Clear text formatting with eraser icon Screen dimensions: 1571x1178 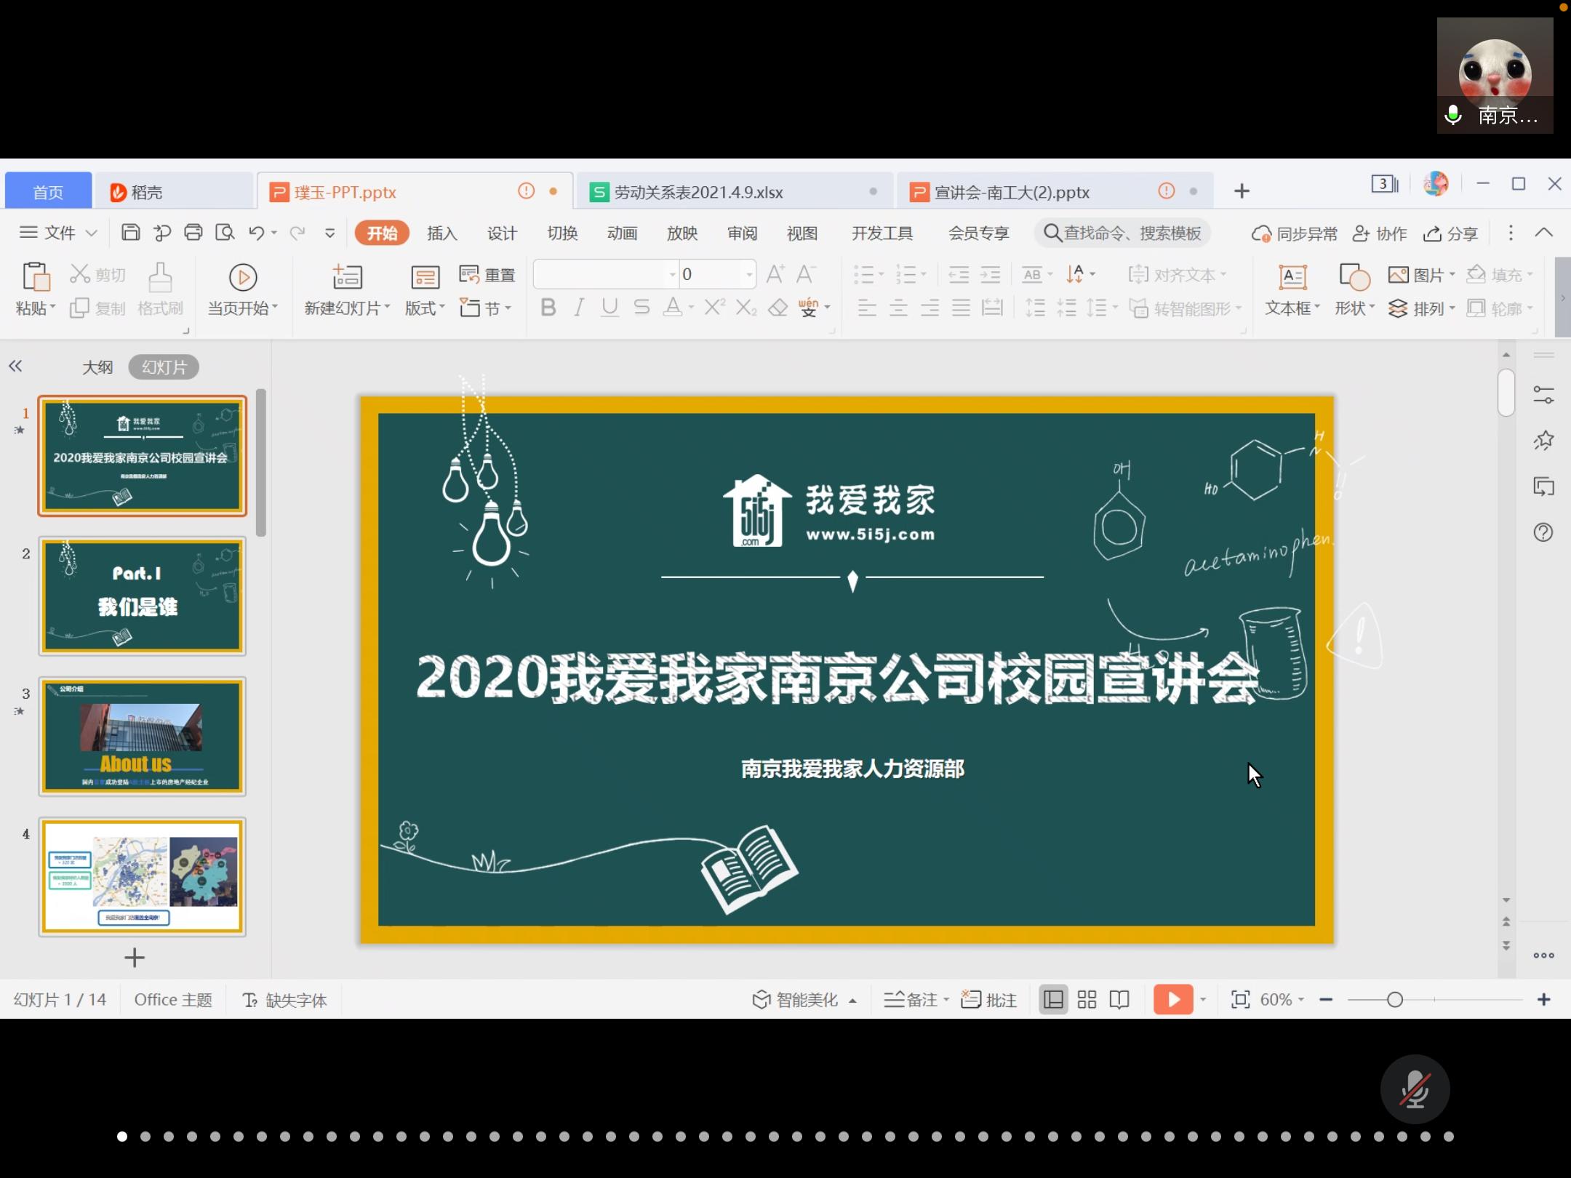click(777, 308)
